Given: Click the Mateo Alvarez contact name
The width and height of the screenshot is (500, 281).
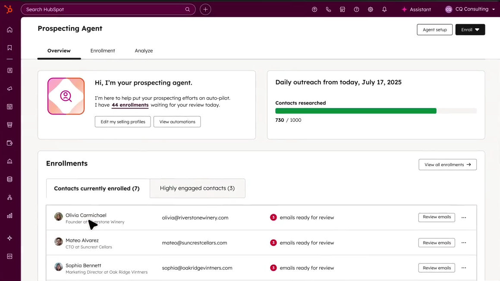Looking at the screenshot, I should point(82,240).
